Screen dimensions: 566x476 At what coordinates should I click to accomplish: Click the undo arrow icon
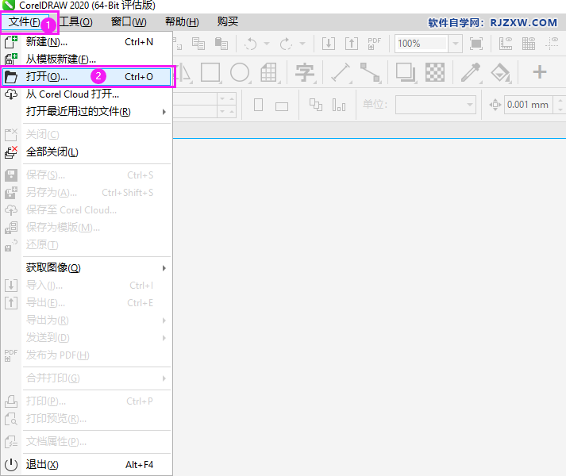251,44
